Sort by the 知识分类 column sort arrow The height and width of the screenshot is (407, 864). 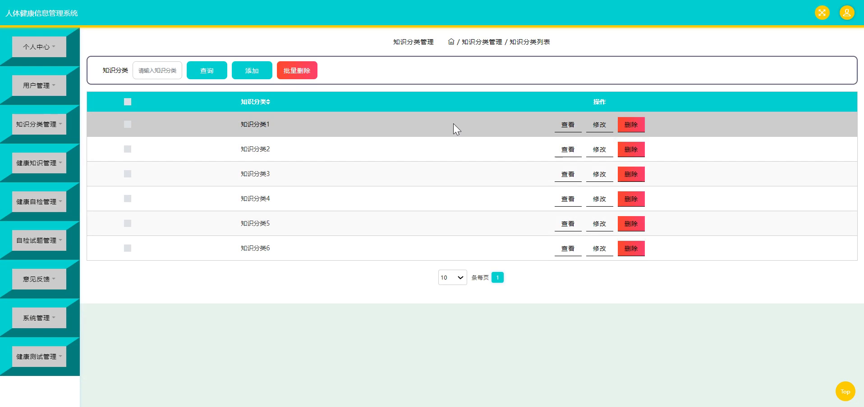point(268,102)
